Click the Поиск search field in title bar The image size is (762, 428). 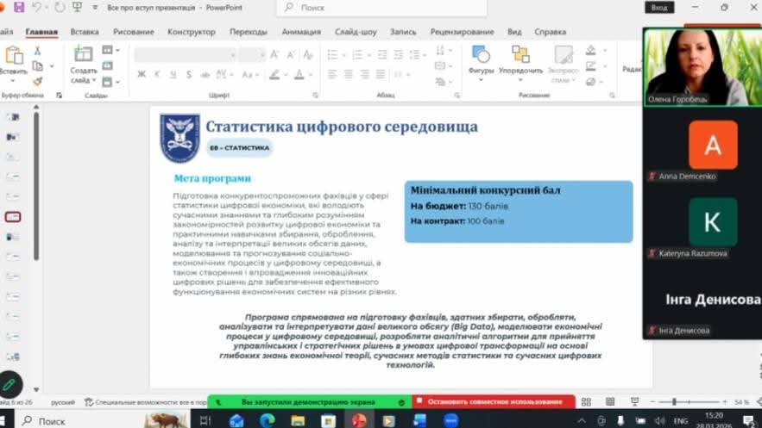tap(371, 8)
